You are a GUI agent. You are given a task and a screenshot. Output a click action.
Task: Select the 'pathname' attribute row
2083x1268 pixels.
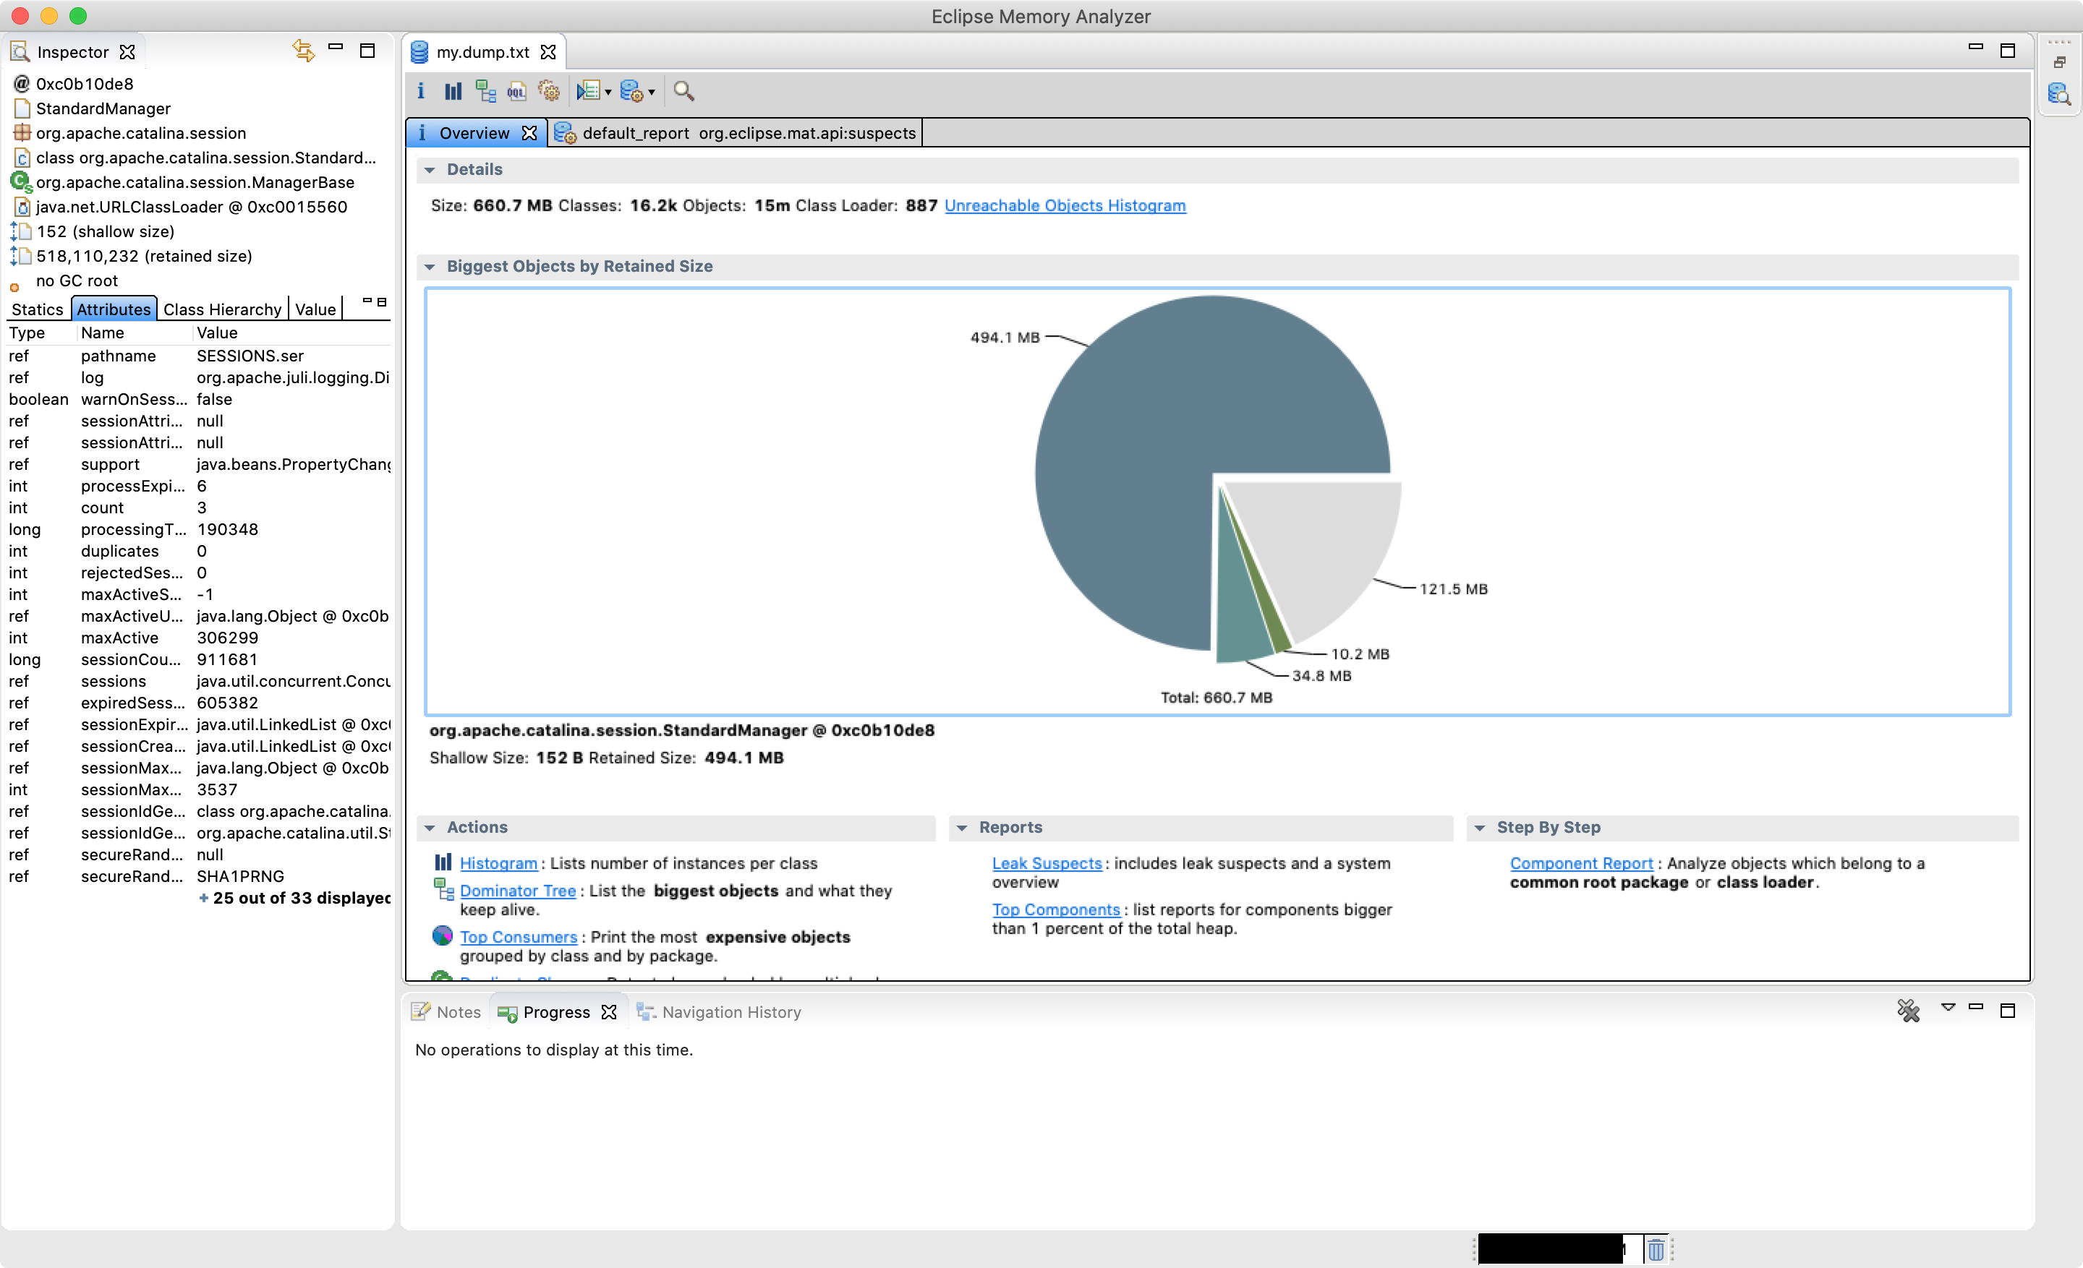(x=199, y=356)
